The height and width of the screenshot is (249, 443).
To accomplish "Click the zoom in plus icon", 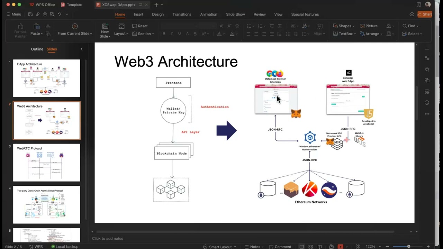I will click(428, 247).
